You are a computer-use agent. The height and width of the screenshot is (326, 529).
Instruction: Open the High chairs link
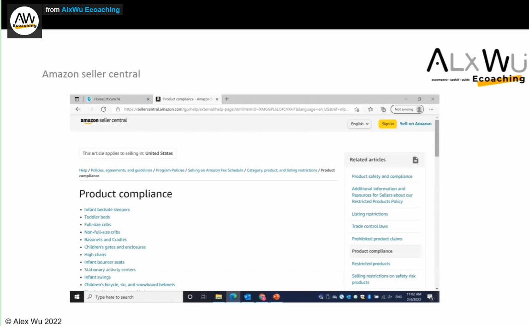click(x=95, y=255)
